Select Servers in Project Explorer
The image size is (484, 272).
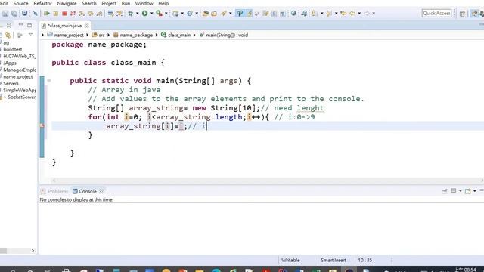(x=11, y=83)
